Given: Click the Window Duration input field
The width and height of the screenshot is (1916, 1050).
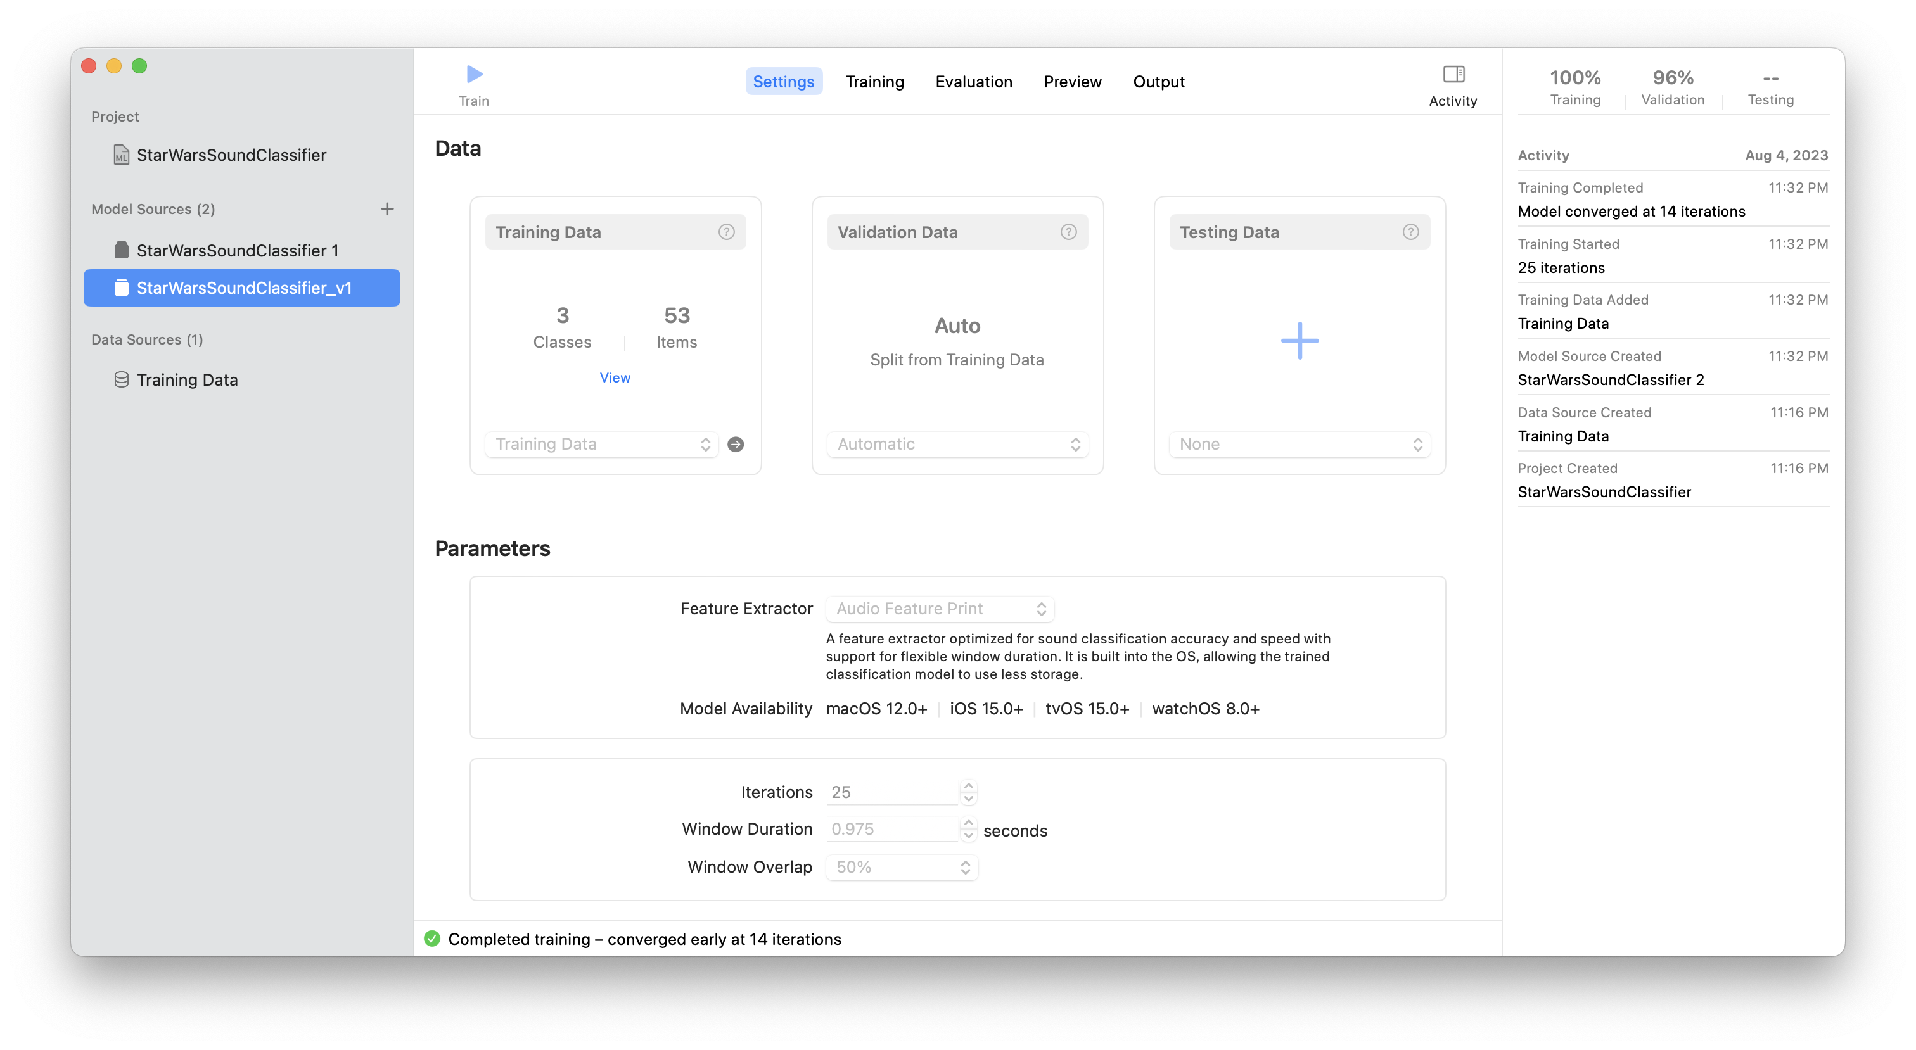Looking at the screenshot, I should pos(893,828).
